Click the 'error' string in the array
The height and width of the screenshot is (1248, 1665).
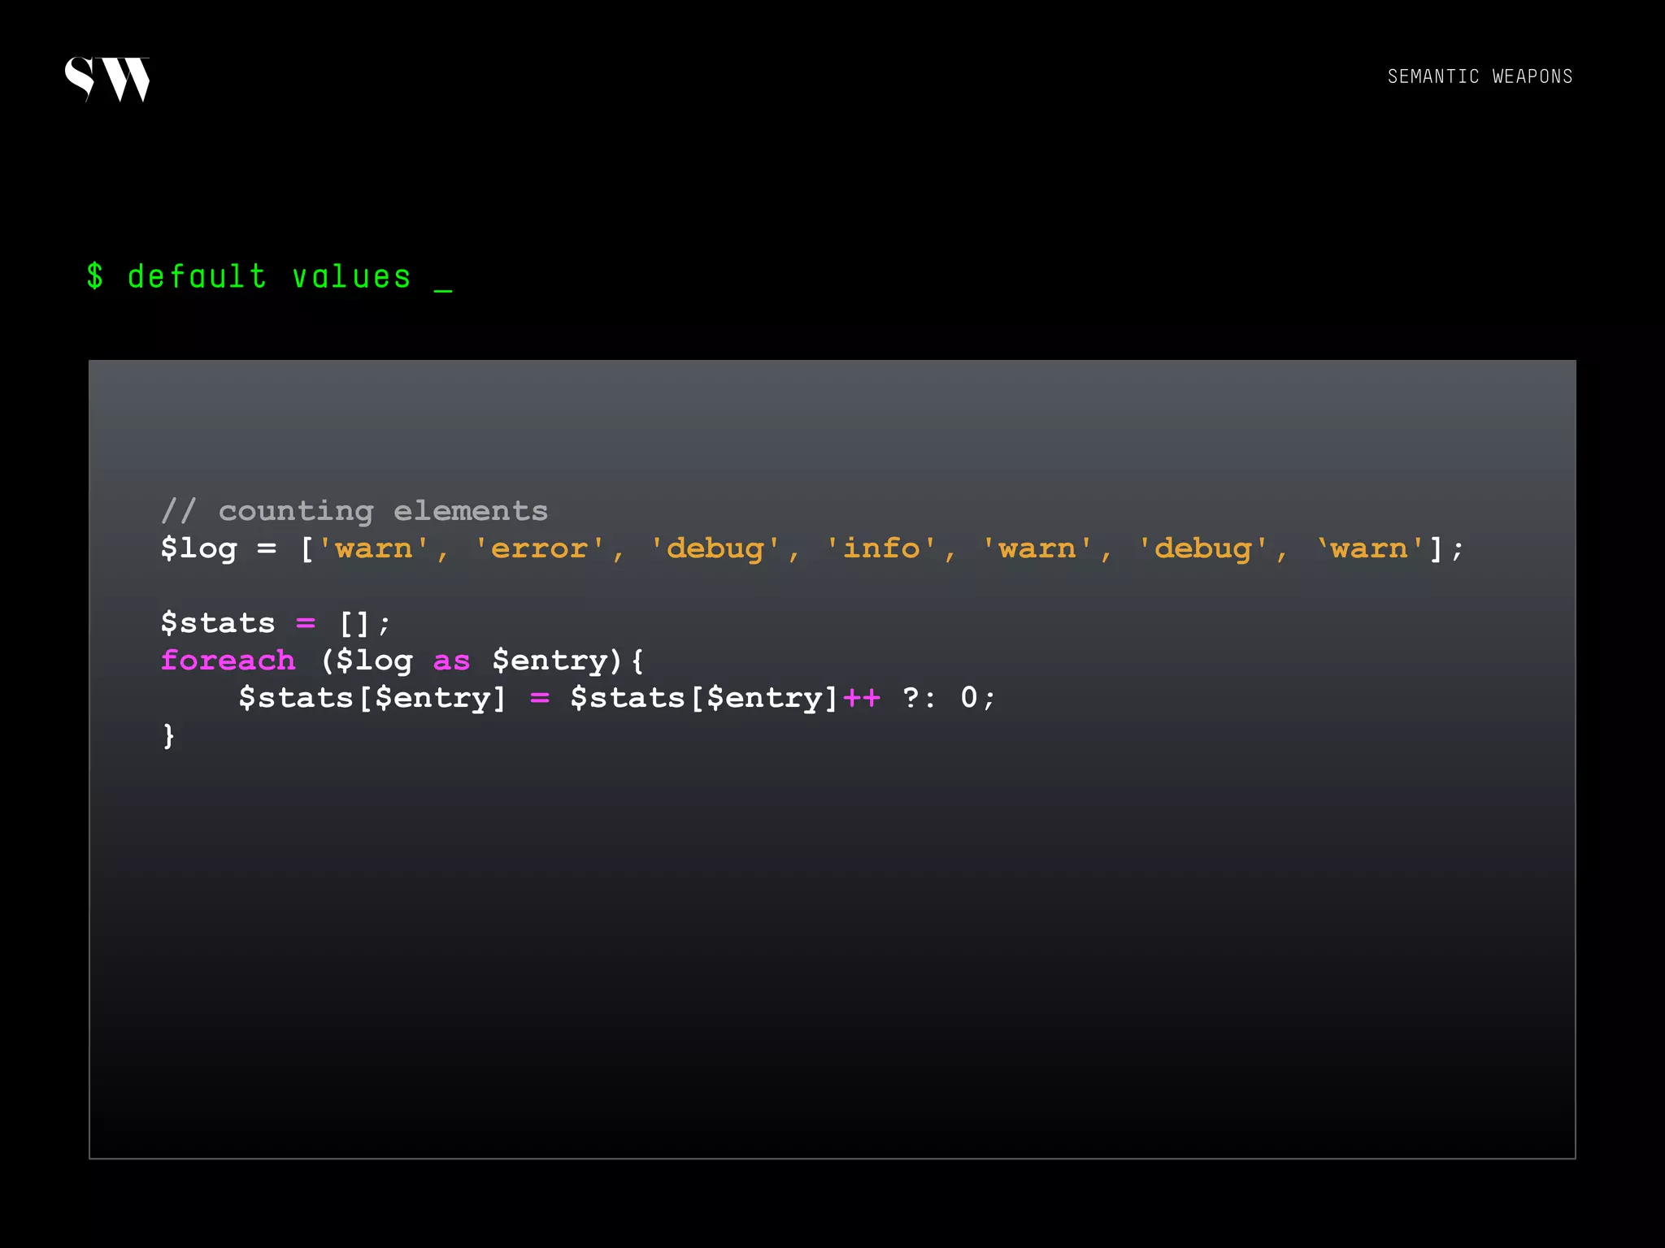pyautogui.click(x=539, y=548)
